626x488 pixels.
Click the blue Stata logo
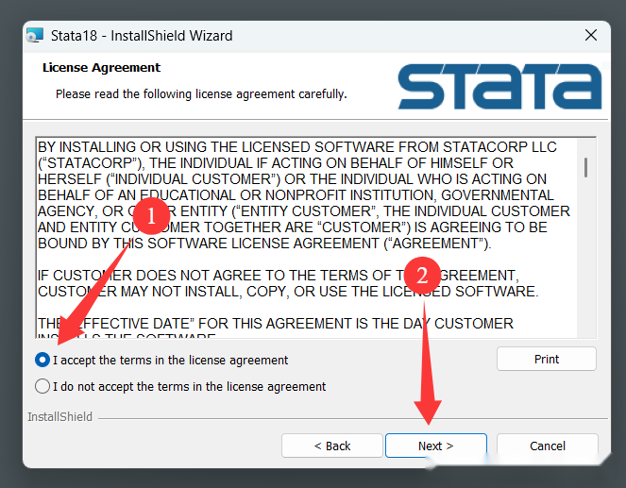(499, 86)
